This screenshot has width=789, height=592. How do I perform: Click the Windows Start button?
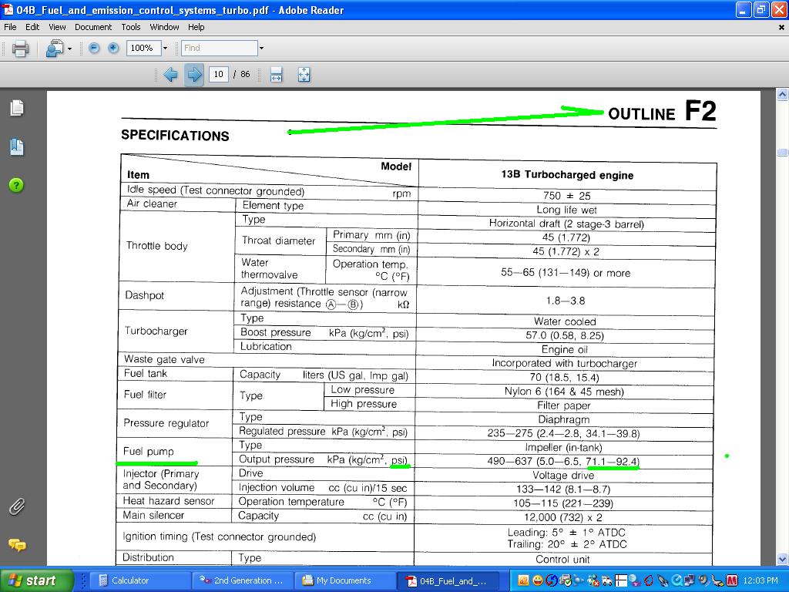37,580
